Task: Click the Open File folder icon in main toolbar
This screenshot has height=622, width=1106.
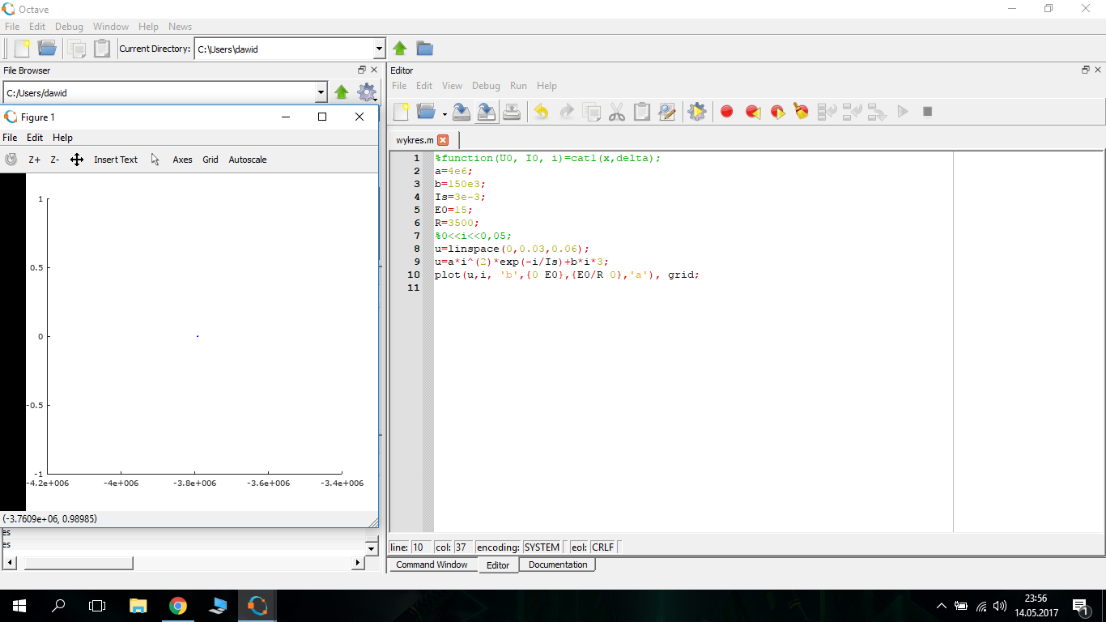Action: pyautogui.click(x=47, y=49)
